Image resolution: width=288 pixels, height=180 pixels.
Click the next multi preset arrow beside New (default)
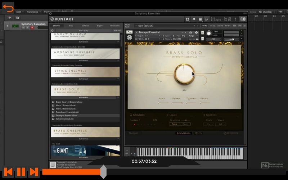coord(198,26)
